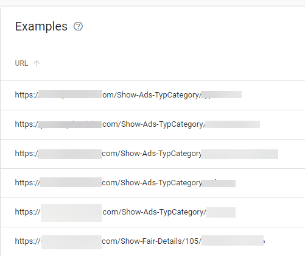The height and width of the screenshot is (256, 305).
Task: Click the longest redacted suffix in third row
Action: pyautogui.click(x=240, y=154)
